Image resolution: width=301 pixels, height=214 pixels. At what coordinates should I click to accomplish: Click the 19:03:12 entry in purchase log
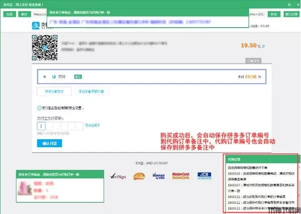pyautogui.click(x=261, y=202)
